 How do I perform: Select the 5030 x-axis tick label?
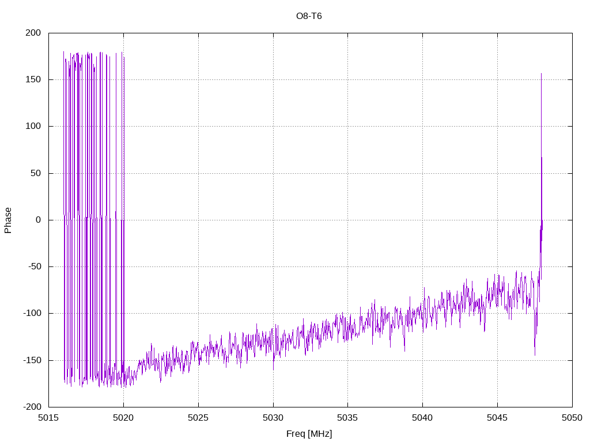[273, 417]
